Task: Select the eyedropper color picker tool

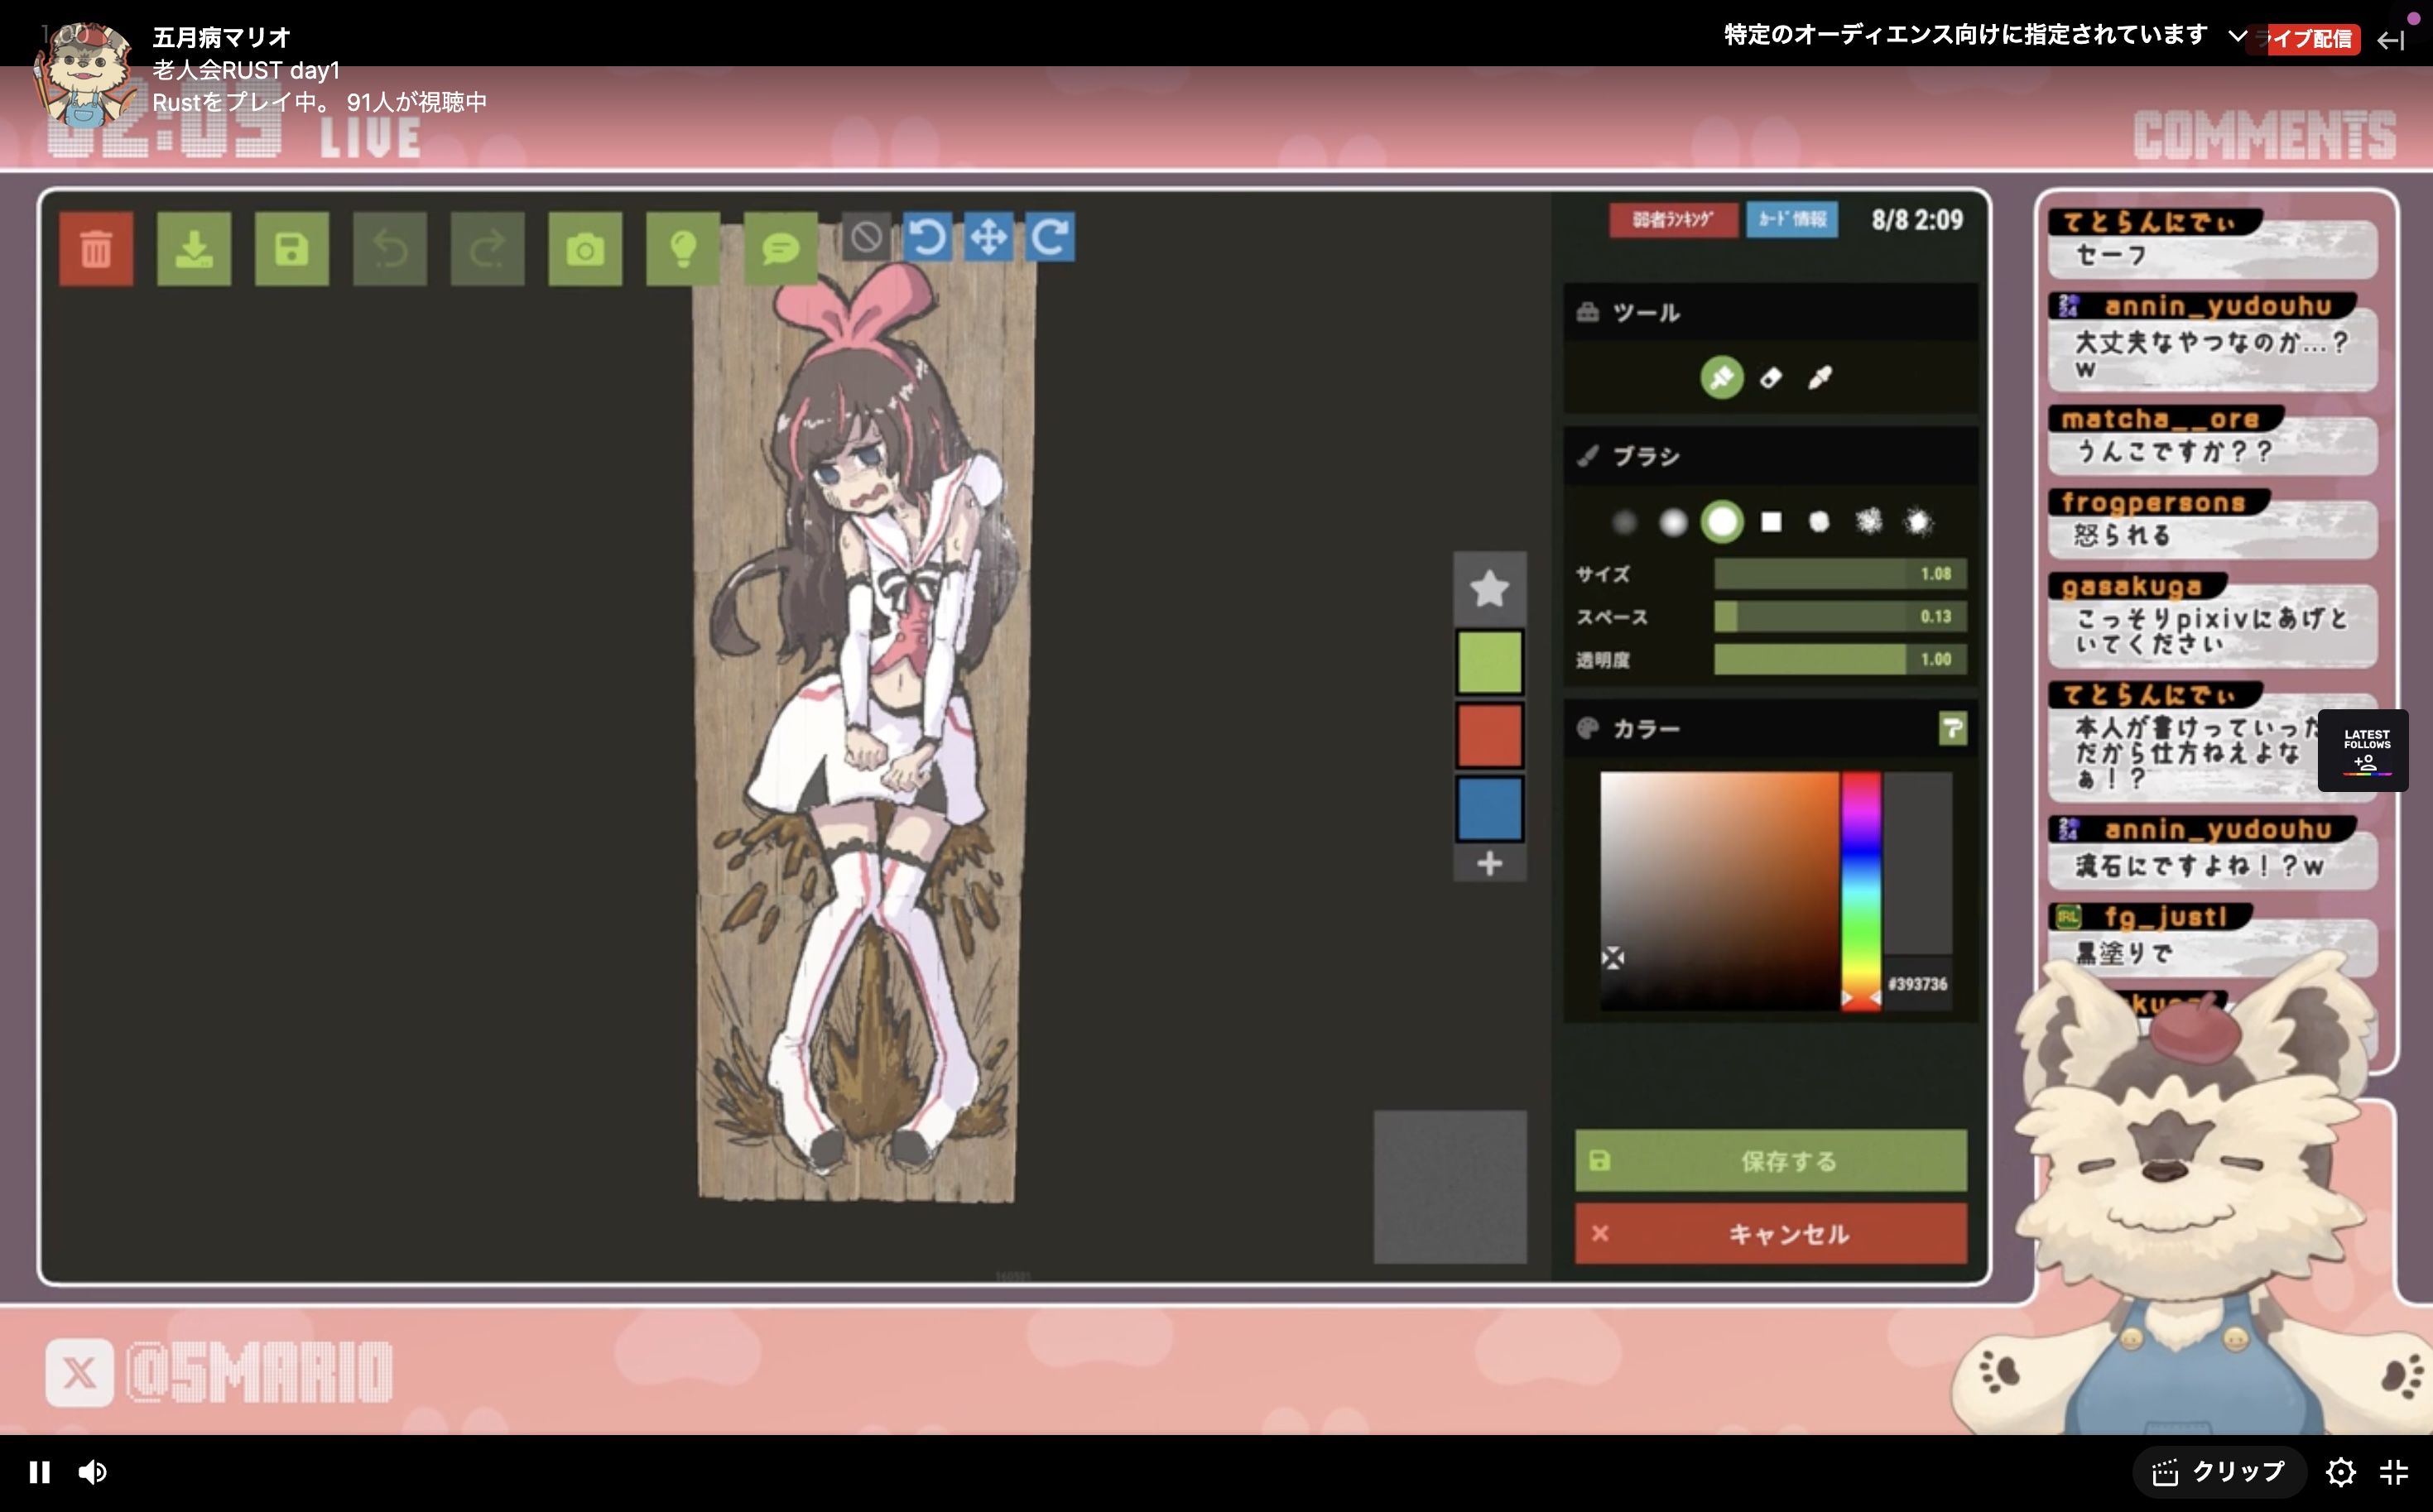Action: coord(1820,377)
